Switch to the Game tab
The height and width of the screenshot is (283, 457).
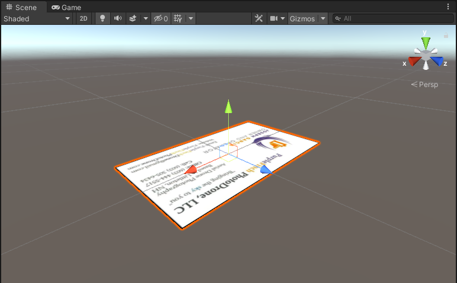(66, 7)
